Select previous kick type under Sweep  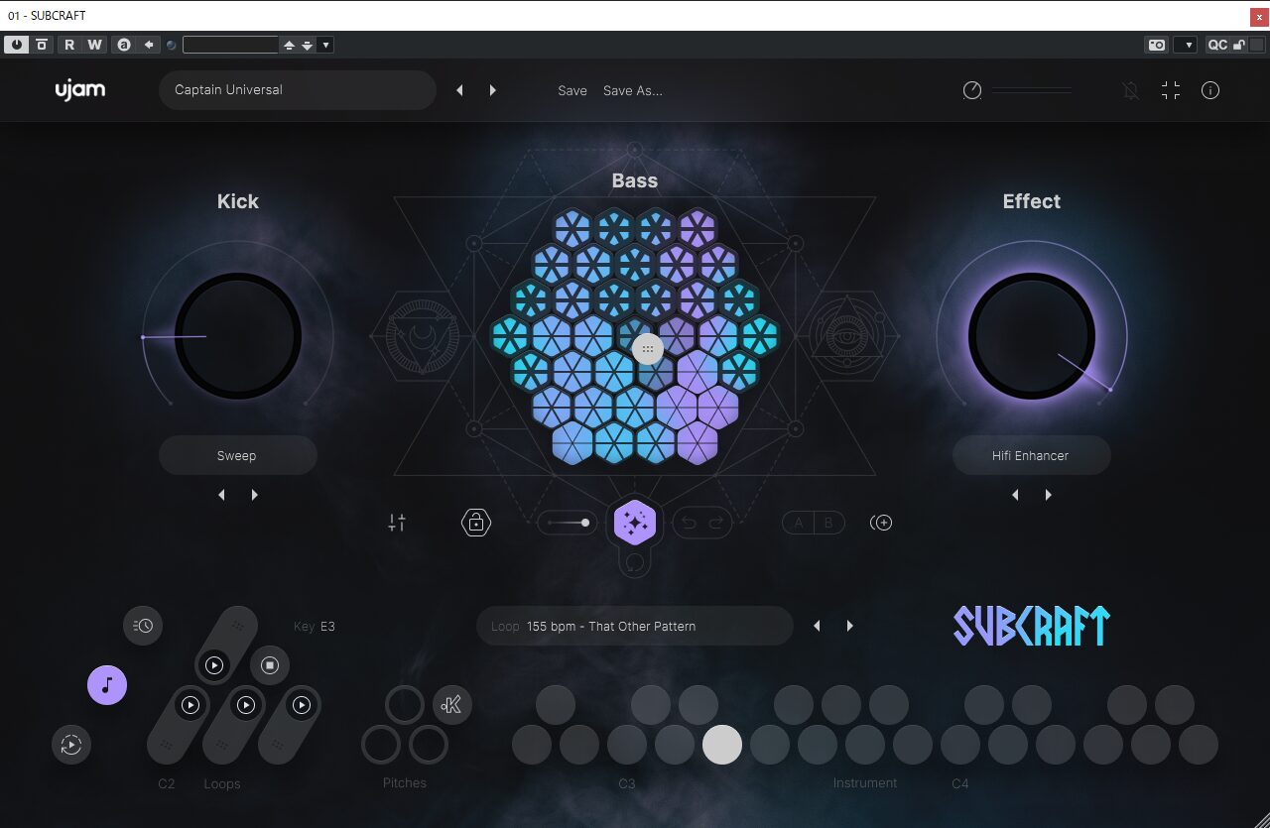pyautogui.click(x=221, y=495)
